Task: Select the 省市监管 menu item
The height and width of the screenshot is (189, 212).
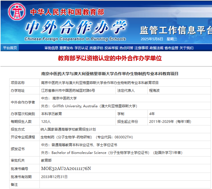Action: click(171, 48)
